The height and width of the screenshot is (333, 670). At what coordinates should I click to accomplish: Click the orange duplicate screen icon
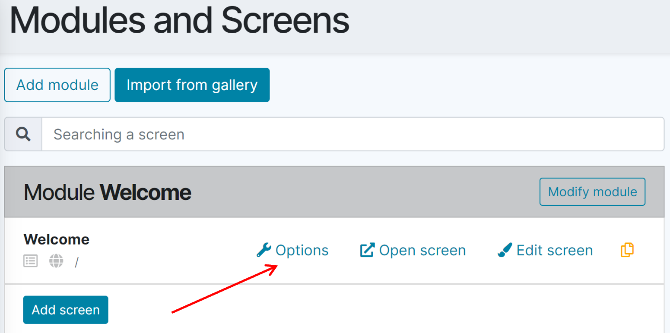(x=627, y=250)
